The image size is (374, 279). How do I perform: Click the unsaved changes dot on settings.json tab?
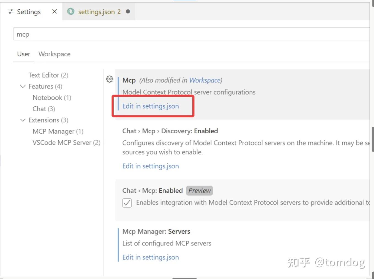click(127, 12)
